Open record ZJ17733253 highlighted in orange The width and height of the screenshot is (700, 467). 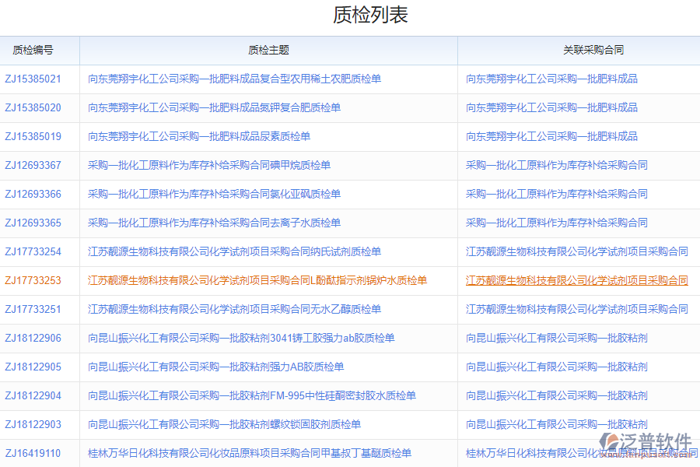35,280
